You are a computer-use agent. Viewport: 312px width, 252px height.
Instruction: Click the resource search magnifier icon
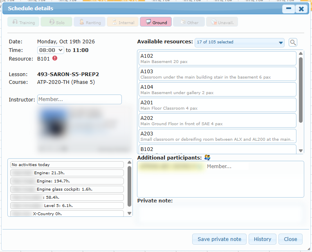293,43
